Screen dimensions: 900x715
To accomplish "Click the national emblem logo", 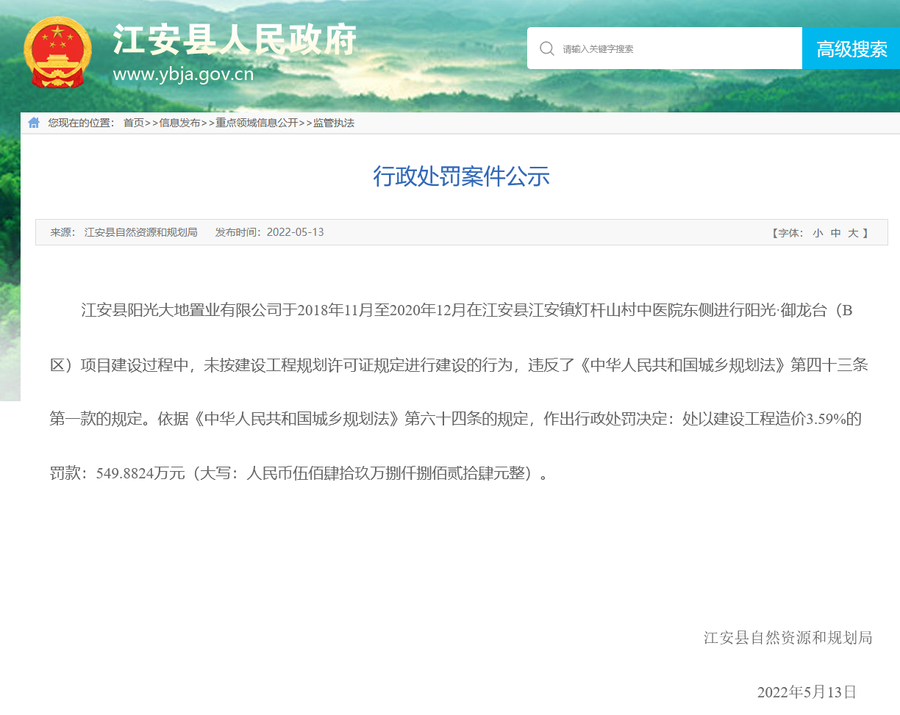I will pos(57,51).
